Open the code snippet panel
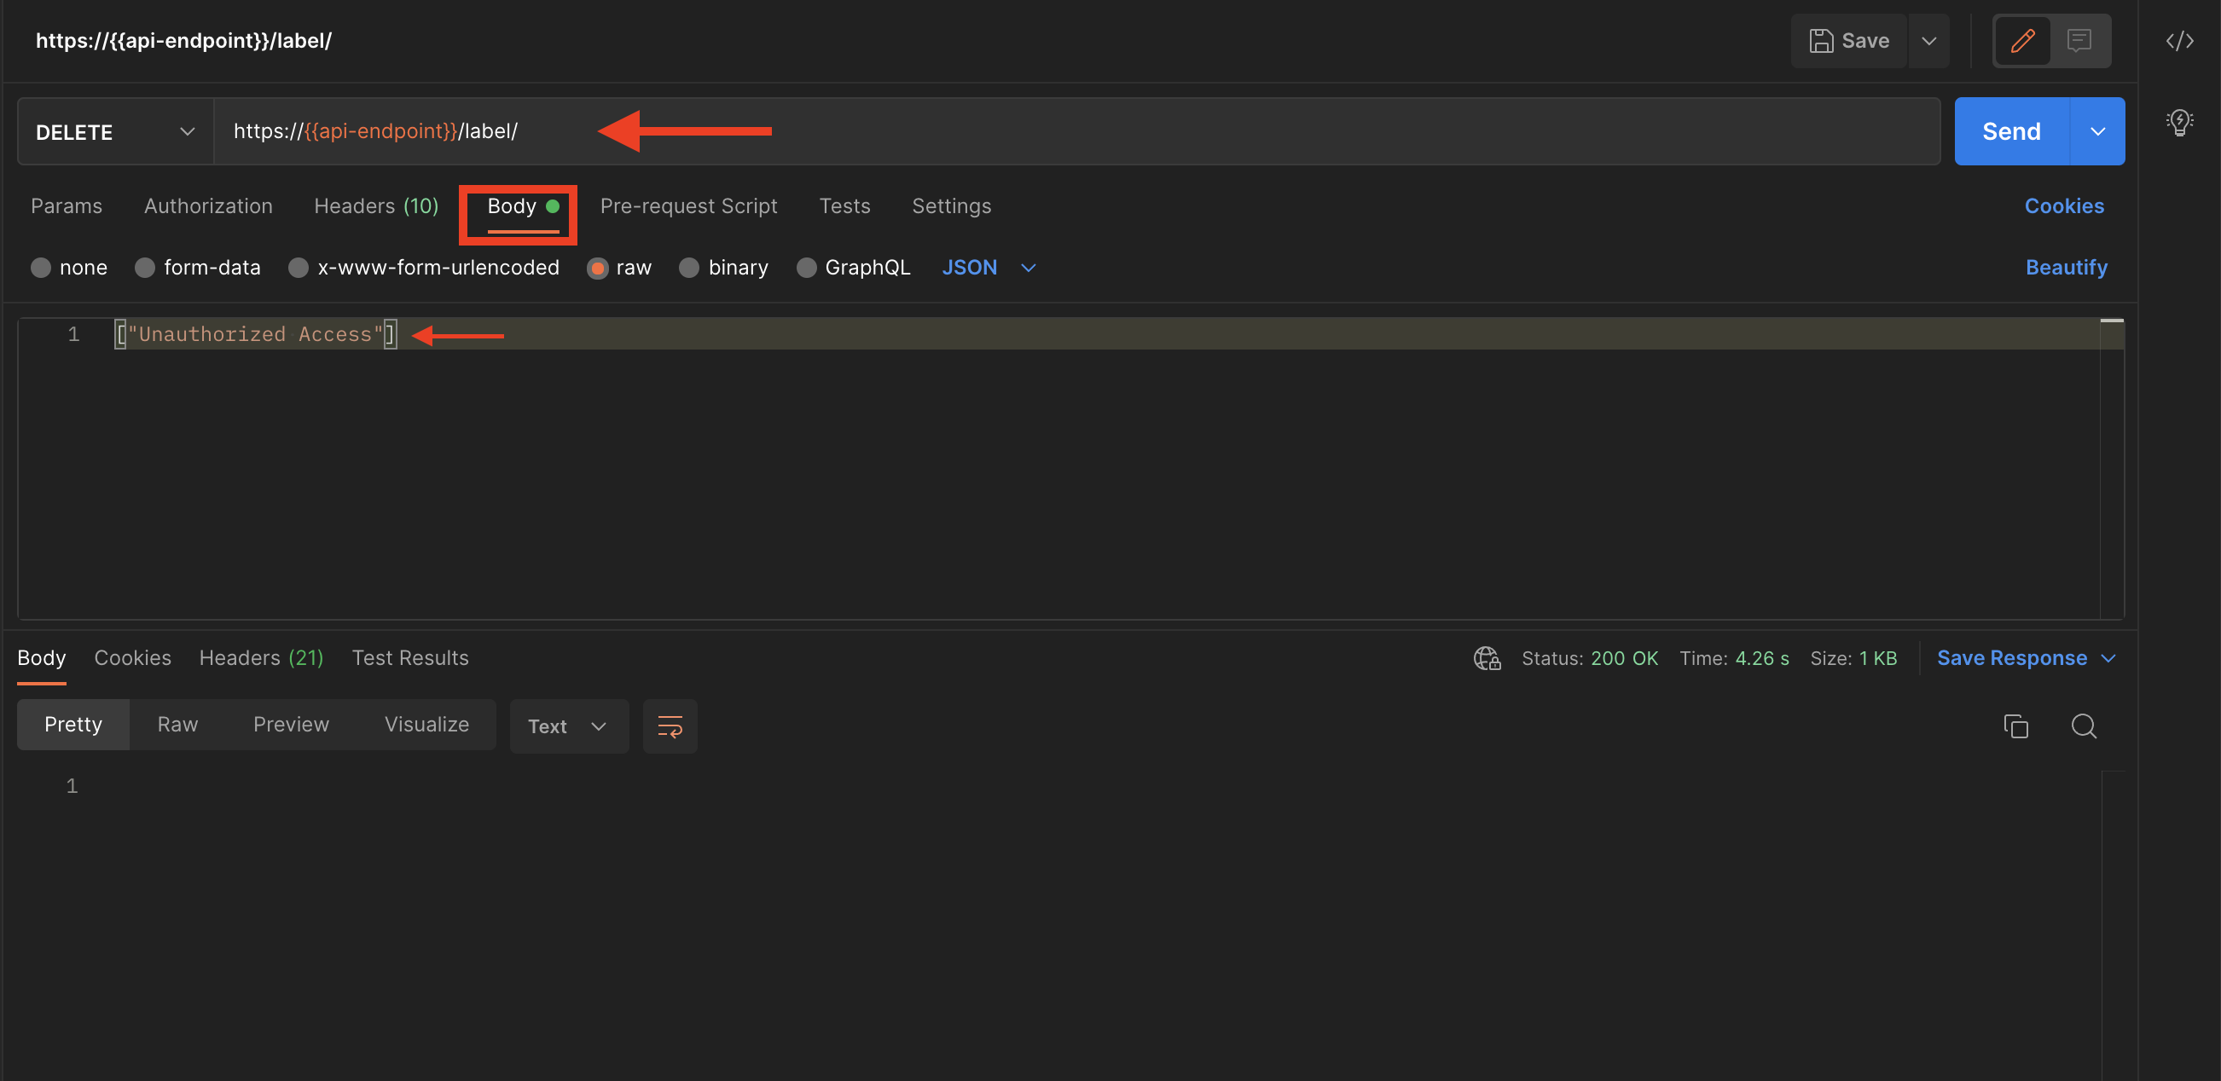The height and width of the screenshot is (1081, 2221). (2180, 40)
